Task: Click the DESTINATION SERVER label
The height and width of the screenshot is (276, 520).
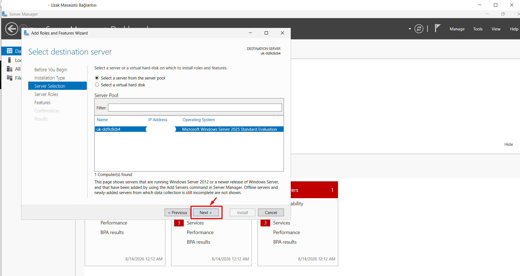Action: [x=264, y=49]
